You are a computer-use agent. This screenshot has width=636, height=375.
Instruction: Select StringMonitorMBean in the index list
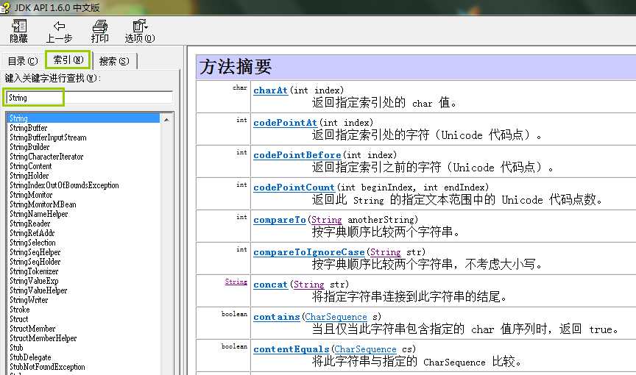click(x=43, y=204)
